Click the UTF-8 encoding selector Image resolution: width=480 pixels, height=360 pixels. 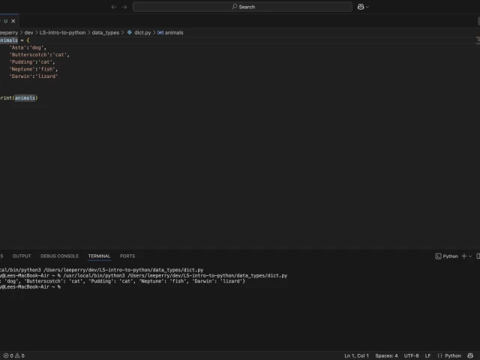tap(412, 355)
